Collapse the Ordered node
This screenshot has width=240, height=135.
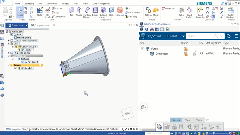click(8, 65)
